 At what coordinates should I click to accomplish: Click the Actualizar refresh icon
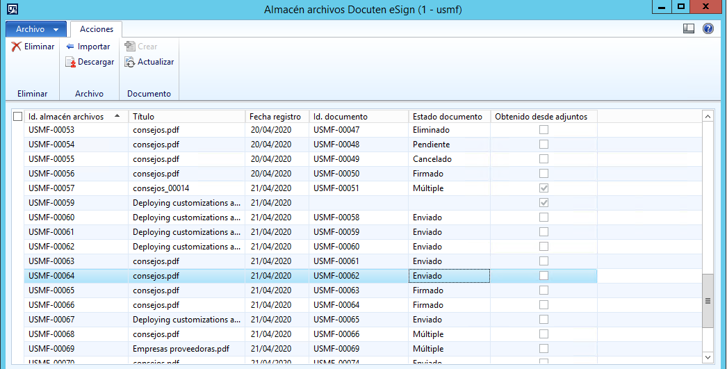point(130,62)
